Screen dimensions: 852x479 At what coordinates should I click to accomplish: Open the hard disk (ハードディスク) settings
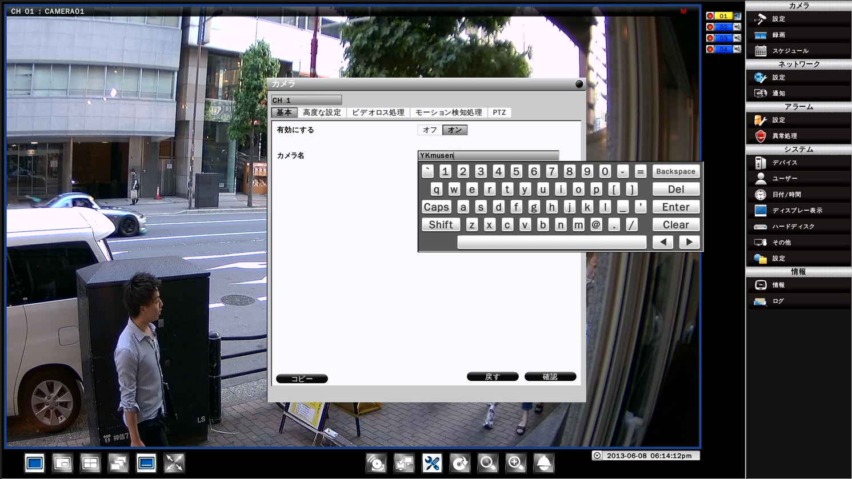coord(793,227)
